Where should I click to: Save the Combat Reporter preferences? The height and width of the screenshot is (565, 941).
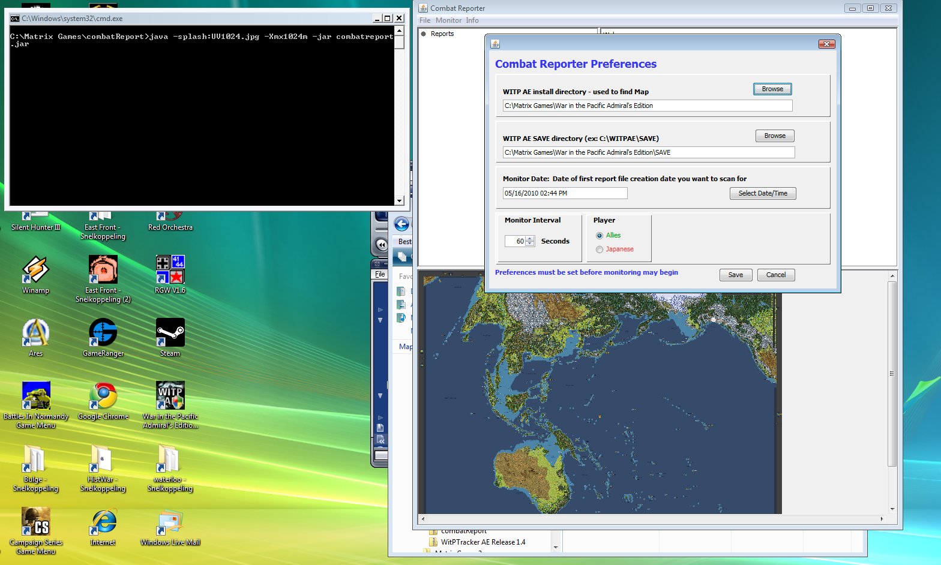click(x=735, y=275)
